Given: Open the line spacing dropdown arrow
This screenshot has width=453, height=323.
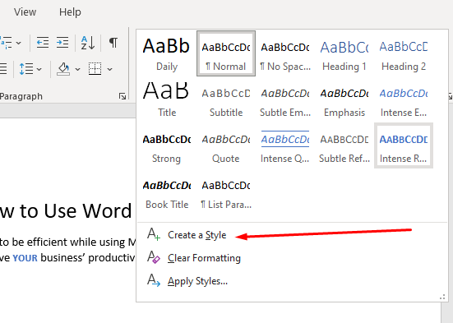Looking at the screenshot, I should (x=39, y=69).
